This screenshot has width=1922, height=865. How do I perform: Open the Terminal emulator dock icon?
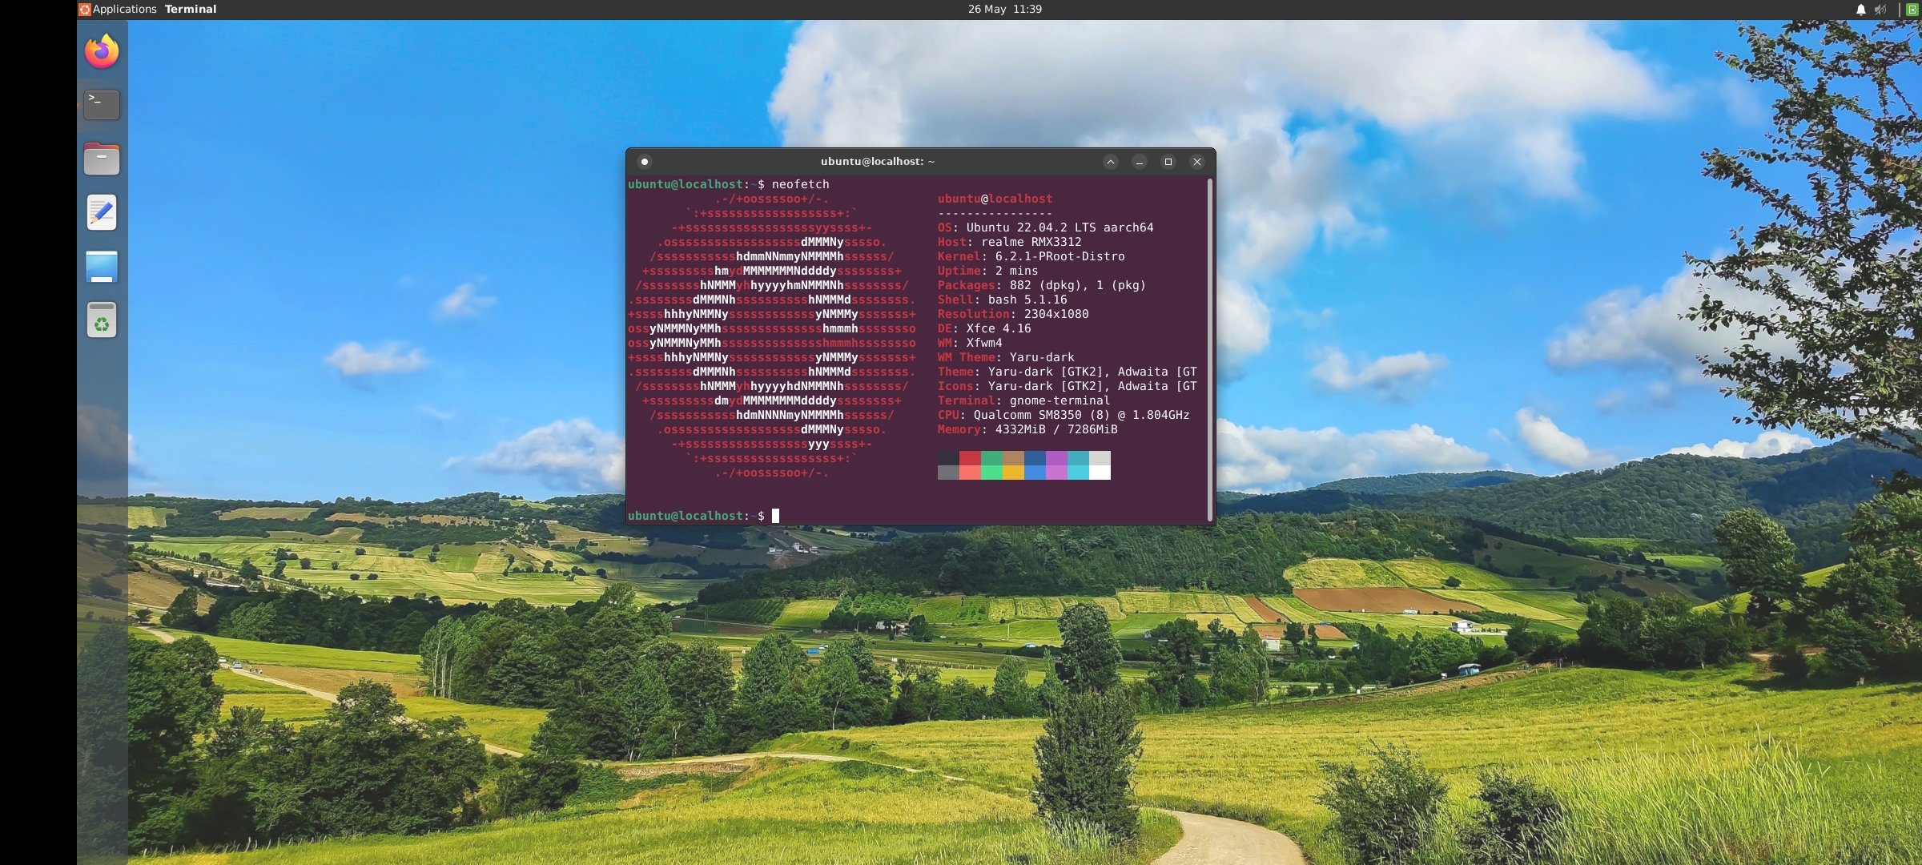tap(102, 104)
